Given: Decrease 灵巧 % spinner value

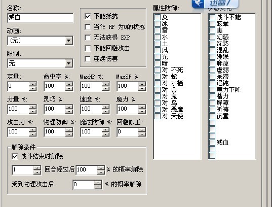Looking at the screenshot, I should pyautogui.click(x=69, y=111).
